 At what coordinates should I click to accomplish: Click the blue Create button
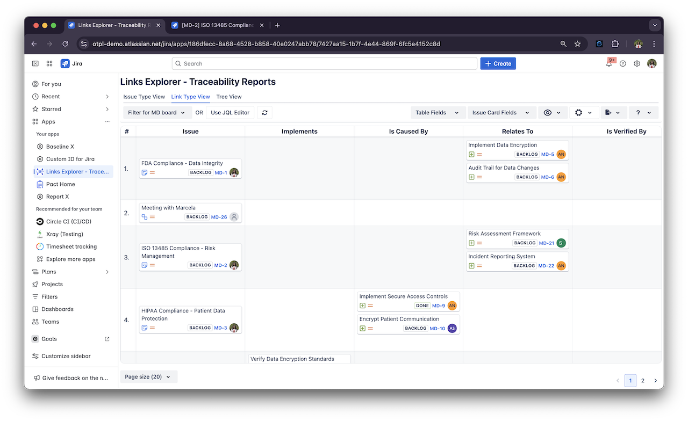coord(498,63)
